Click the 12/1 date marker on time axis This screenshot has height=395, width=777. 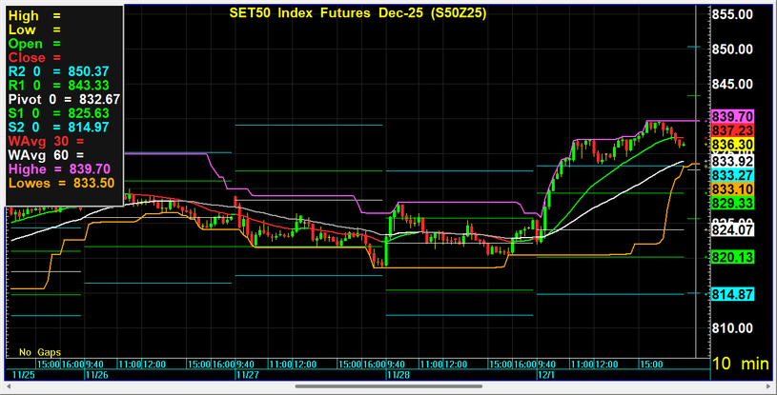(x=545, y=374)
